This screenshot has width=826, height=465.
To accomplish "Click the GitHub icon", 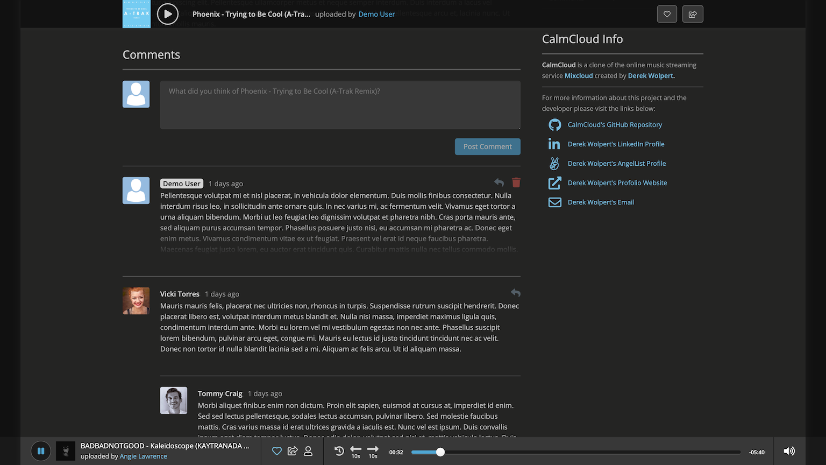I will point(554,125).
